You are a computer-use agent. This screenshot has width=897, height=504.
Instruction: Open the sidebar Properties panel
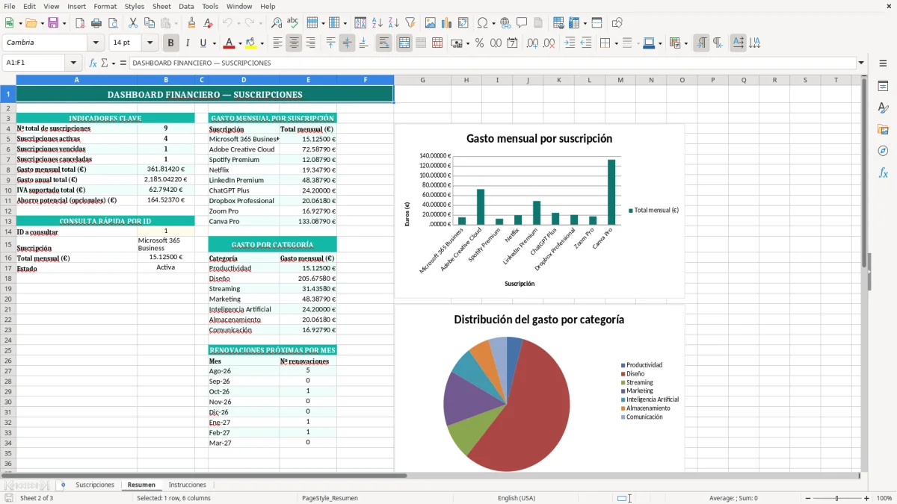883,87
